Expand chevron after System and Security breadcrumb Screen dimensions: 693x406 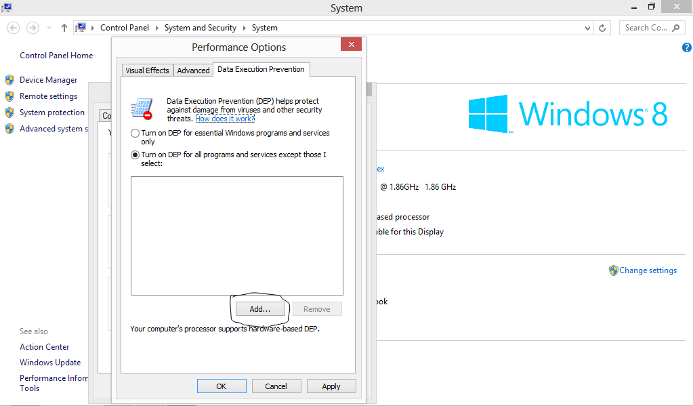[244, 28]
